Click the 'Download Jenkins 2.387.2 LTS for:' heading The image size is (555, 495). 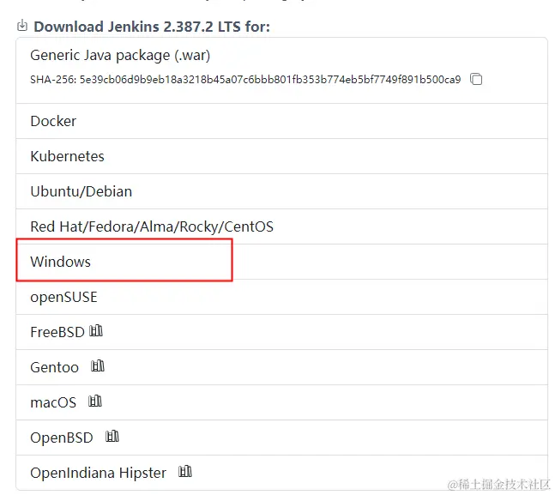(152, 27)
